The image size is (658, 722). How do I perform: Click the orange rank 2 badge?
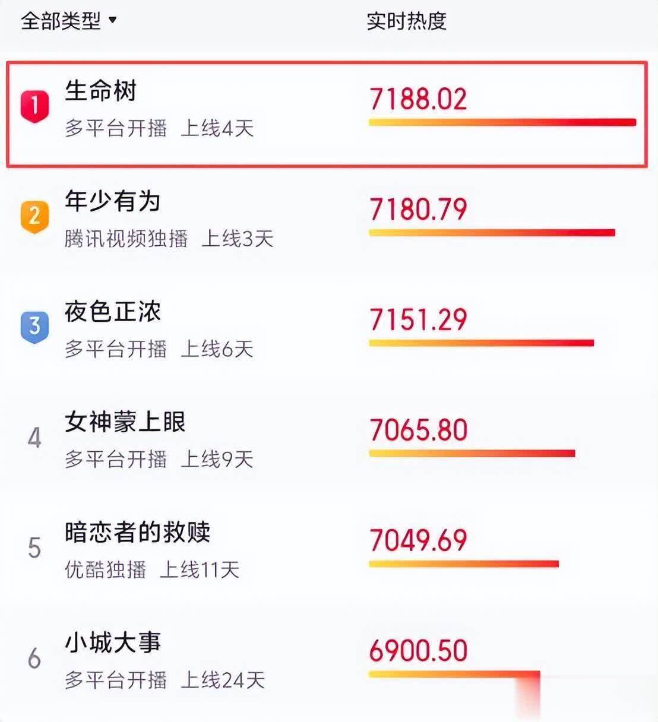coord(34,216)
